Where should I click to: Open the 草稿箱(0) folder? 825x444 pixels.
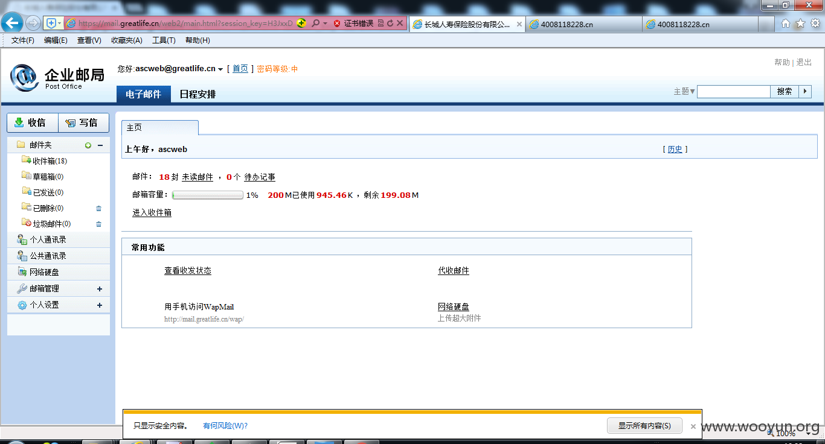48,177
